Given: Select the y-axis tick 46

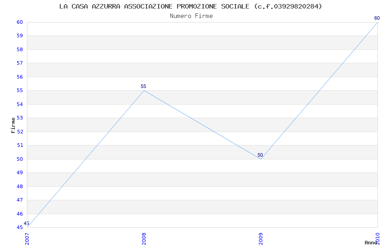Looking at the screenshot, I should pos(20,214).
